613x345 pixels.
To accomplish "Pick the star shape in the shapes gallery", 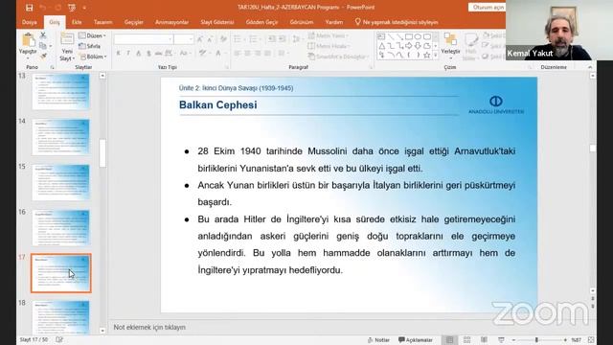I will pyautogui.click(x=427, y=56).
